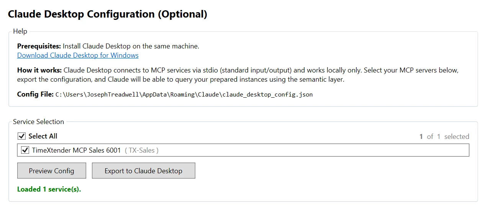The image size is (483, 224).
Task: Toggle the Select All checkbox
Action: click(x=21, y=136)
